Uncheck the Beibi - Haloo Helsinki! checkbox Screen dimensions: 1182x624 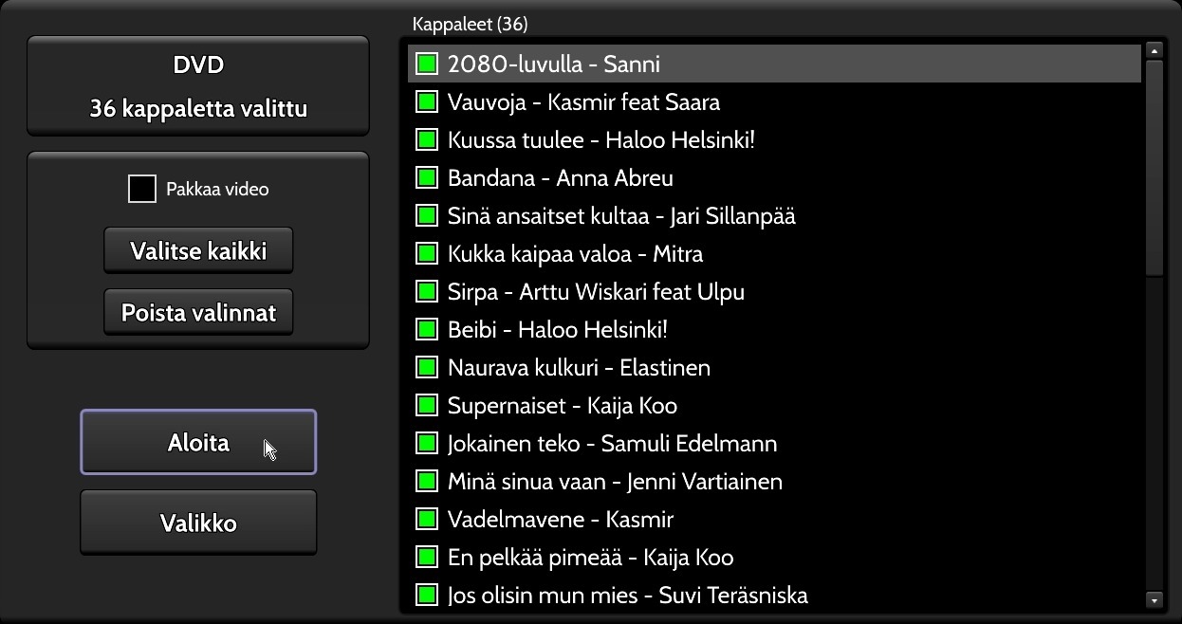427,330
